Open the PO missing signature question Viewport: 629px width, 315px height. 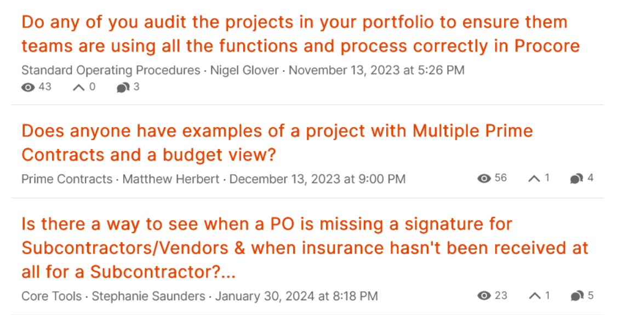304,248
